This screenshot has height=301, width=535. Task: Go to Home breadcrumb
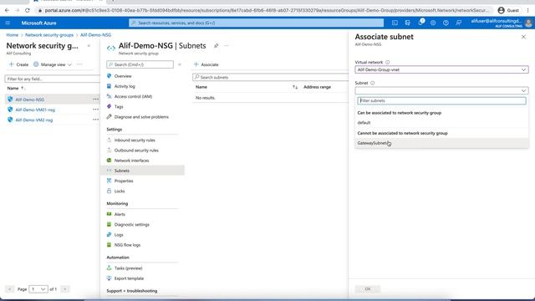click(x=13, y=35)
